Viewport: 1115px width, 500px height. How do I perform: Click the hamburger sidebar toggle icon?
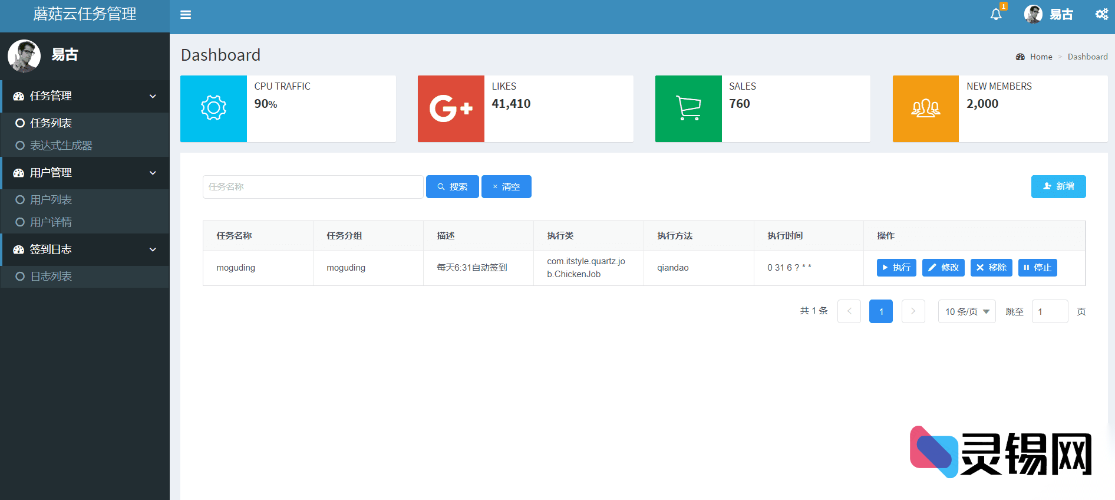point(186,15)
